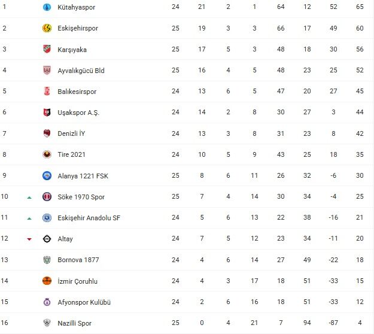
Task: Click the Altay black-white club crest
Action: (x=47, y=239)
